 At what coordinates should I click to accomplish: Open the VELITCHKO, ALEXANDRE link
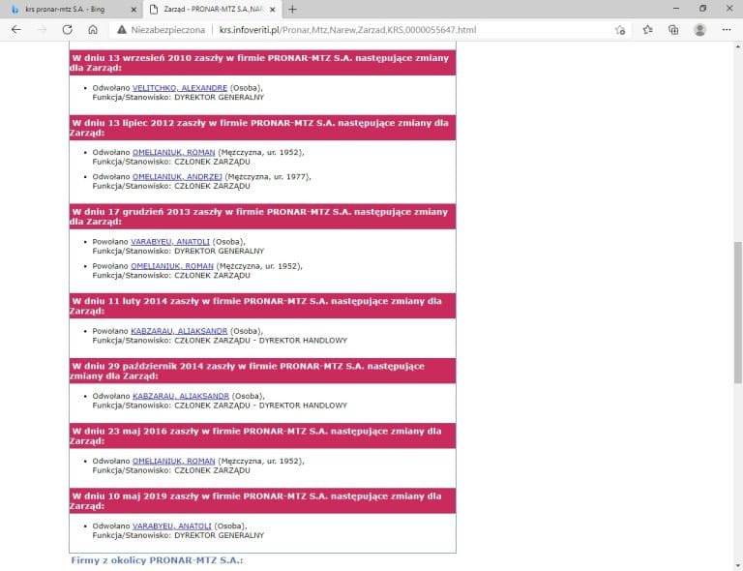[x=180, y=88]
